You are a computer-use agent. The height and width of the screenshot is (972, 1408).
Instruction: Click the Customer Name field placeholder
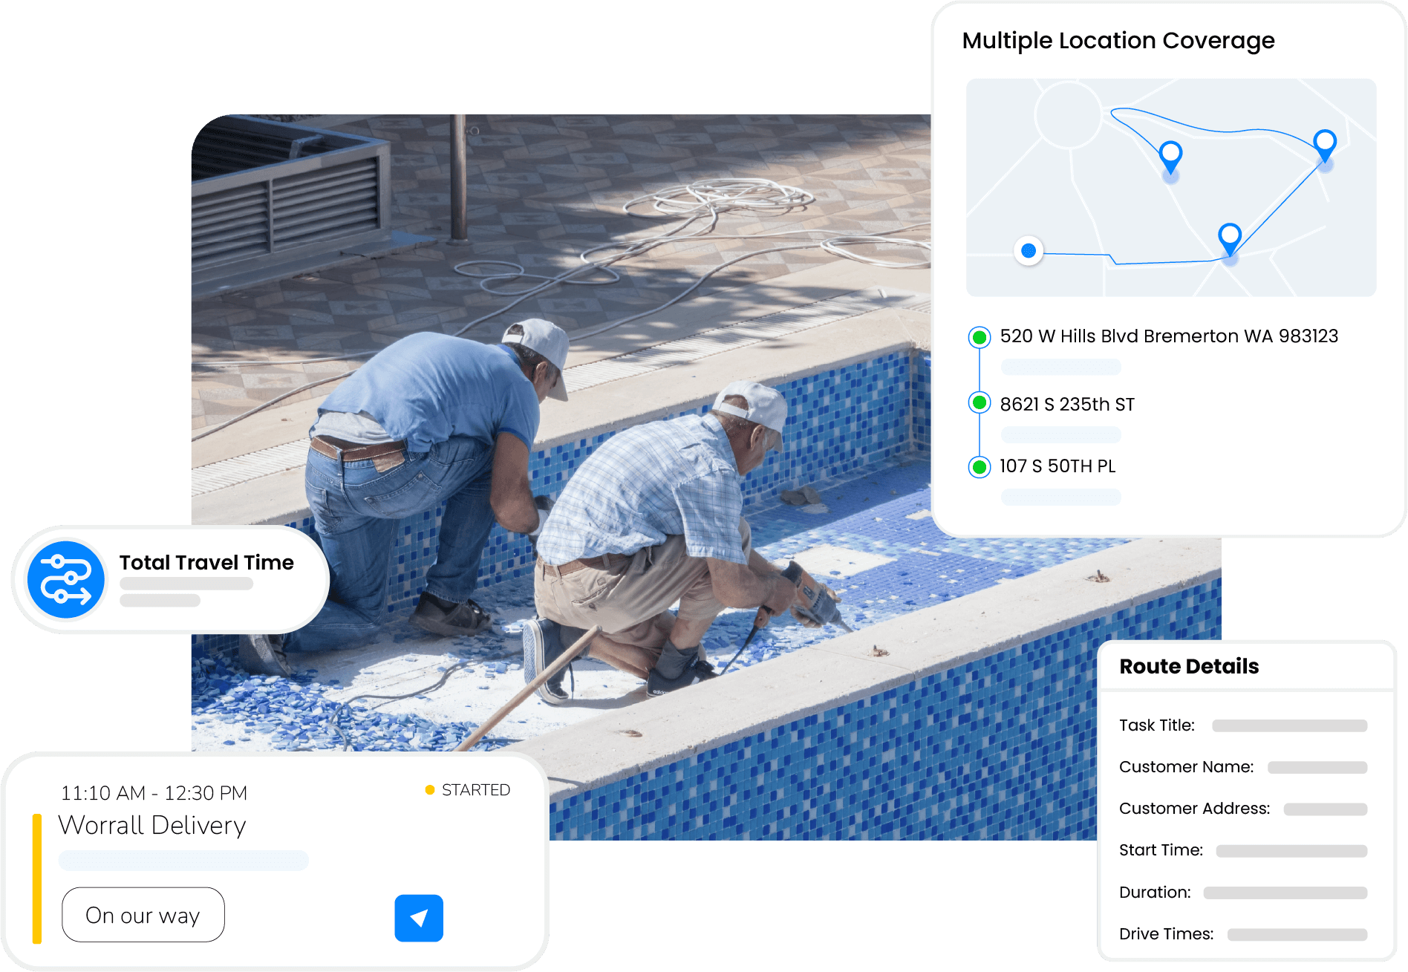[x=1317, y=767]
